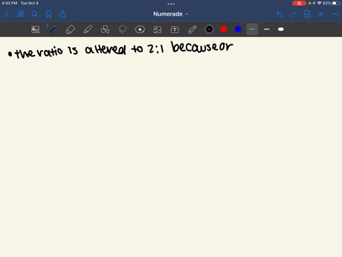342x257 pixels.
Task: Select the thickest stroke width
Action: [281, 29]
